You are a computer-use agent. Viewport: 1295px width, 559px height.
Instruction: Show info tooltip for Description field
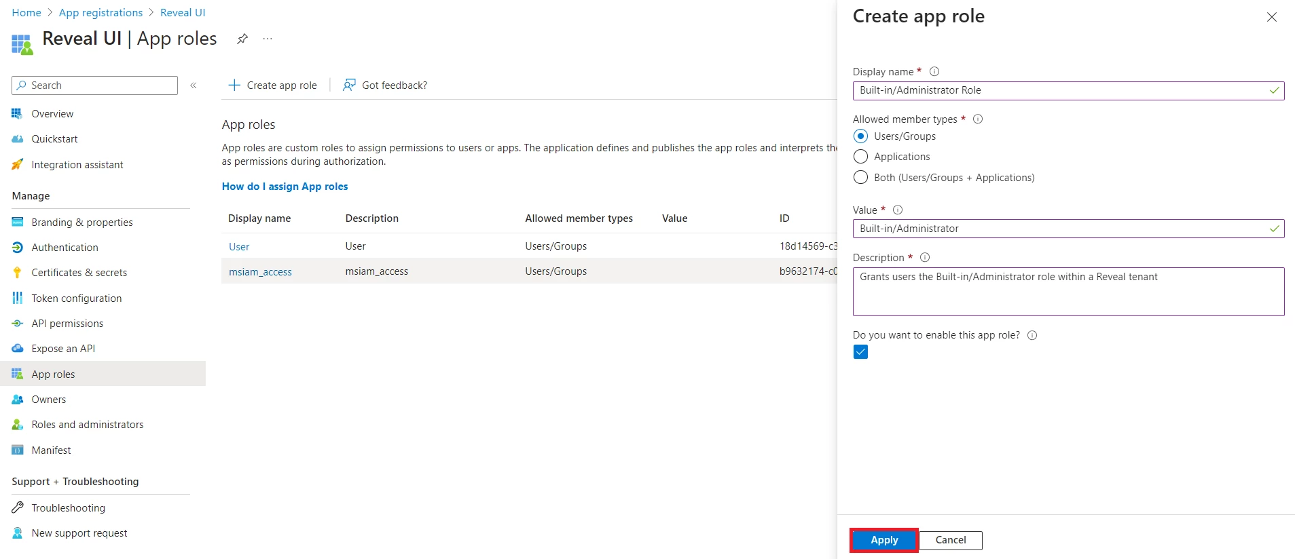[925, 257]
